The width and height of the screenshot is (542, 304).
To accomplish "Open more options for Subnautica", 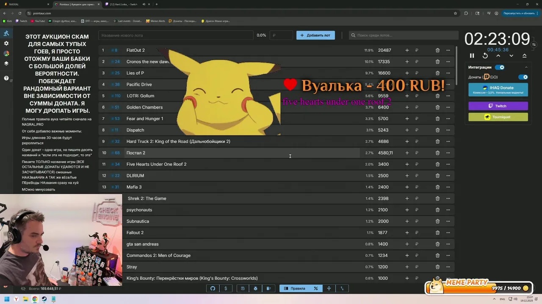I will [x=448, y=221].
